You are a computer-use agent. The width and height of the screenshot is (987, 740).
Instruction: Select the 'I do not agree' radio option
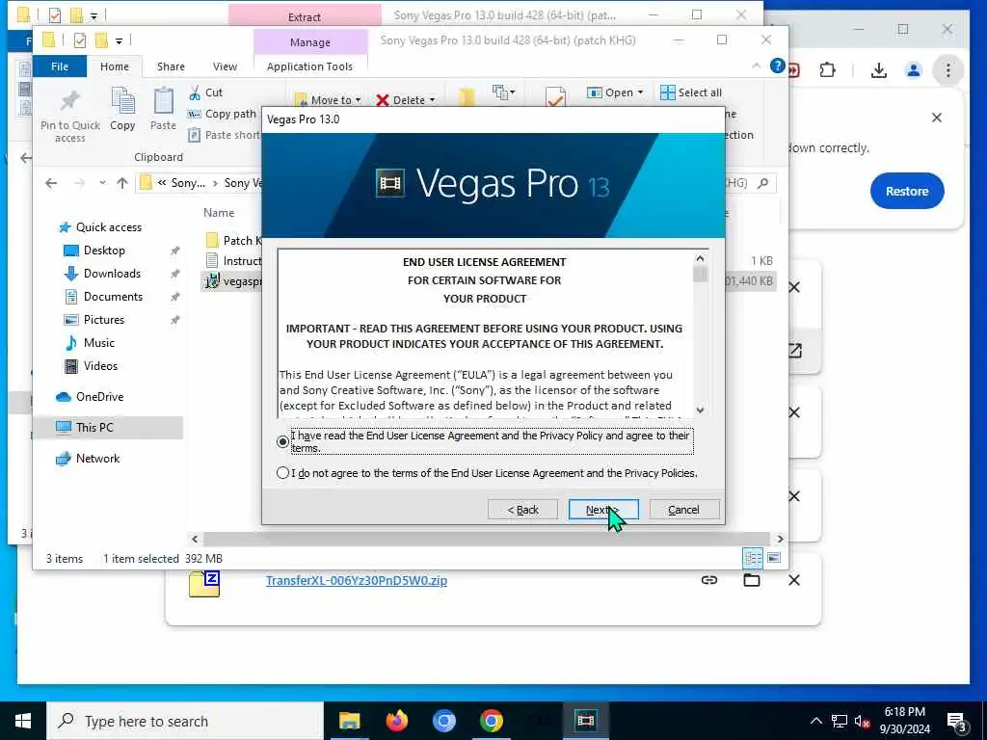[282, 472]
